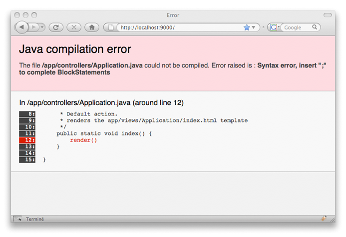Click the browser Back arrow button
This screenshot has height=237, width=346.
point(21,27)
